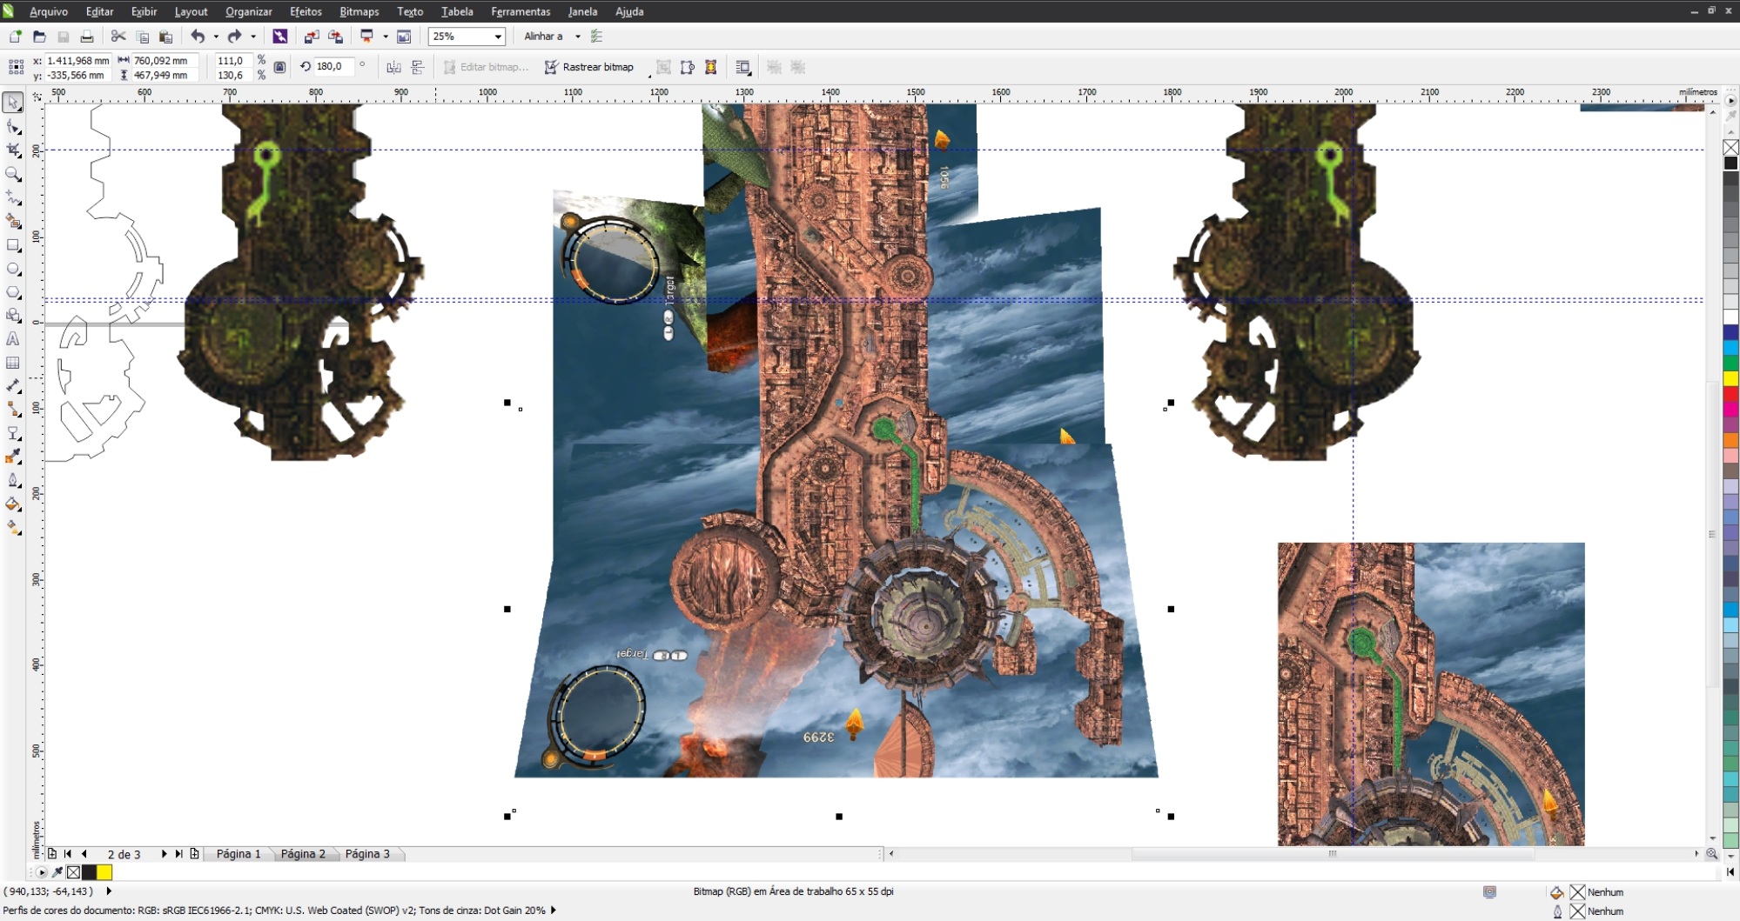Click the Export icon in standard toolbar
Image resolution: width=1740 pixels, height=921 pixels.
pyautogui.click(x=335, y=37)
